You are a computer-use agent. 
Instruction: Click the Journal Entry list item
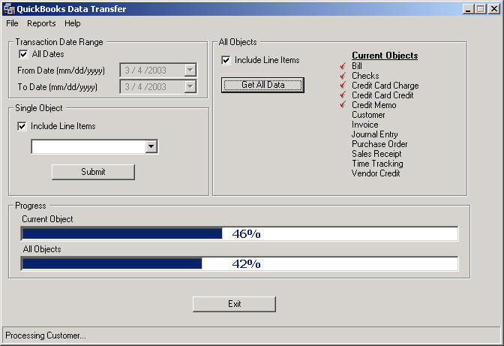(375, 134)
